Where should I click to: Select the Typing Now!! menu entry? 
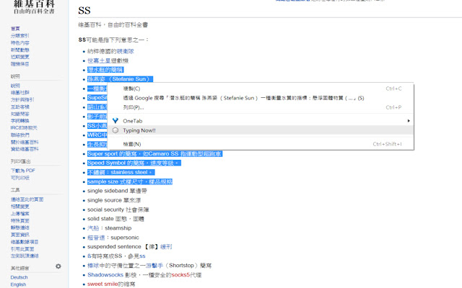pos(261,130)
